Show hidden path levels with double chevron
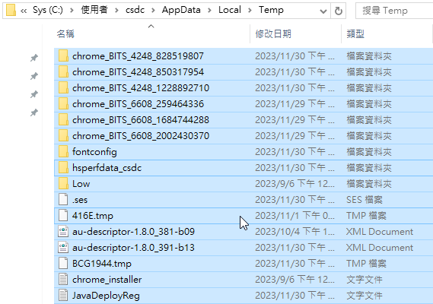433x304 pixels. (x=24, y=11)
